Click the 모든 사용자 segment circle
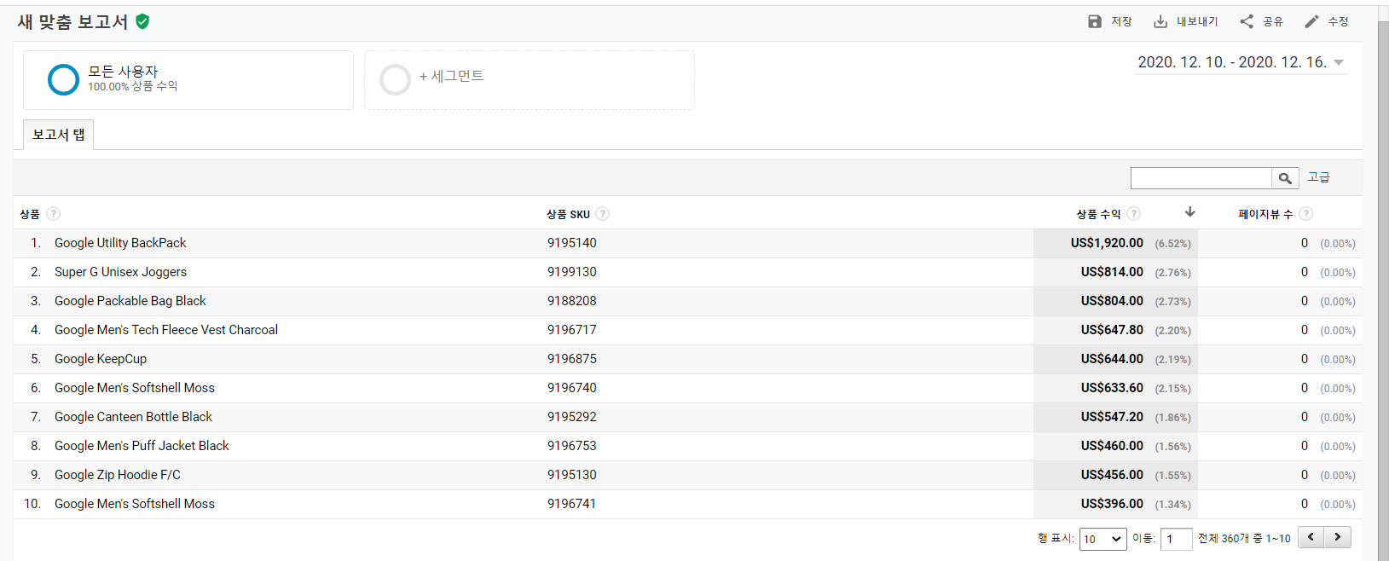1389x561 pixels. point(64,79)
